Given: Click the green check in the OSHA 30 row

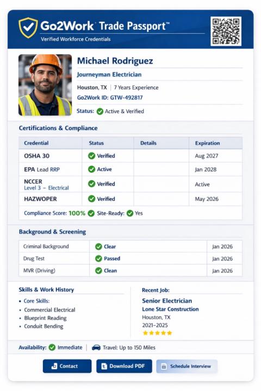Looking at the screenshot, I should click(92, 156).
